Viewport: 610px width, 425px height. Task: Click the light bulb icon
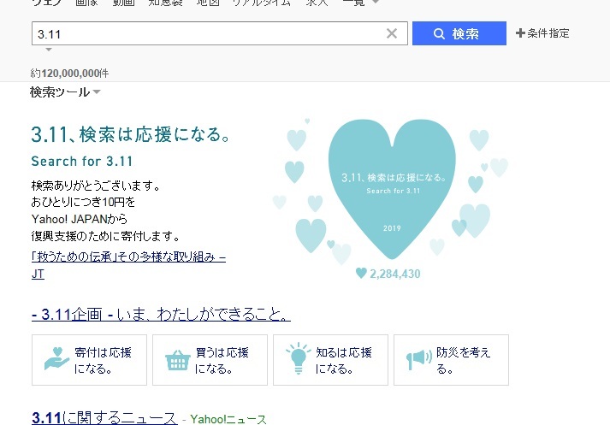click(x=299, y=358)
